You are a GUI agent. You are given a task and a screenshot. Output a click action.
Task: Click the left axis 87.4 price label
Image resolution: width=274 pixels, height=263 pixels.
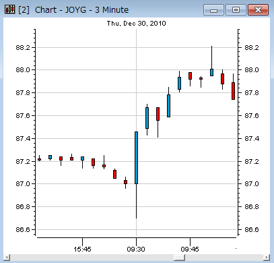click(23, 139)
